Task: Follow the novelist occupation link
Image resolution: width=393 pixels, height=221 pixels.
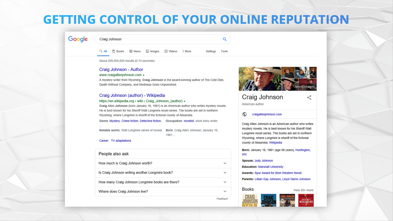Action: 189,121
